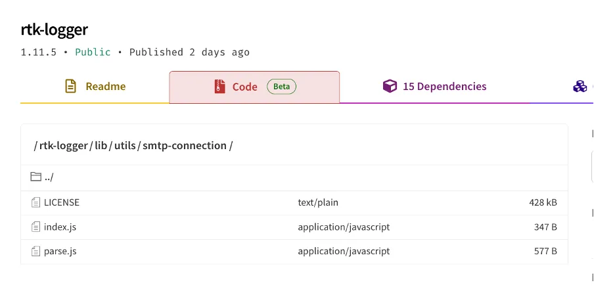Viewport: 594px width, 293px height.
Task: Open the utils folder in breadcrumb
Action: pyautogui.click(x=124, y=146)
